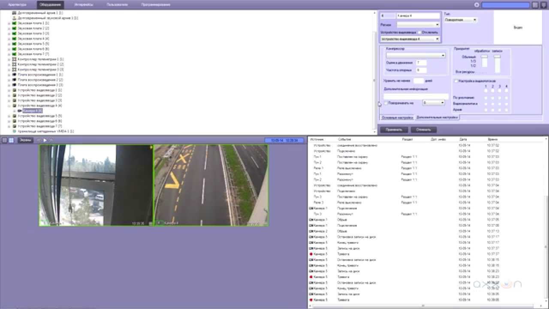Click the Отменить button
Image resolution: width=549 pixels, height=309 pixels.
tap(423, 130)
